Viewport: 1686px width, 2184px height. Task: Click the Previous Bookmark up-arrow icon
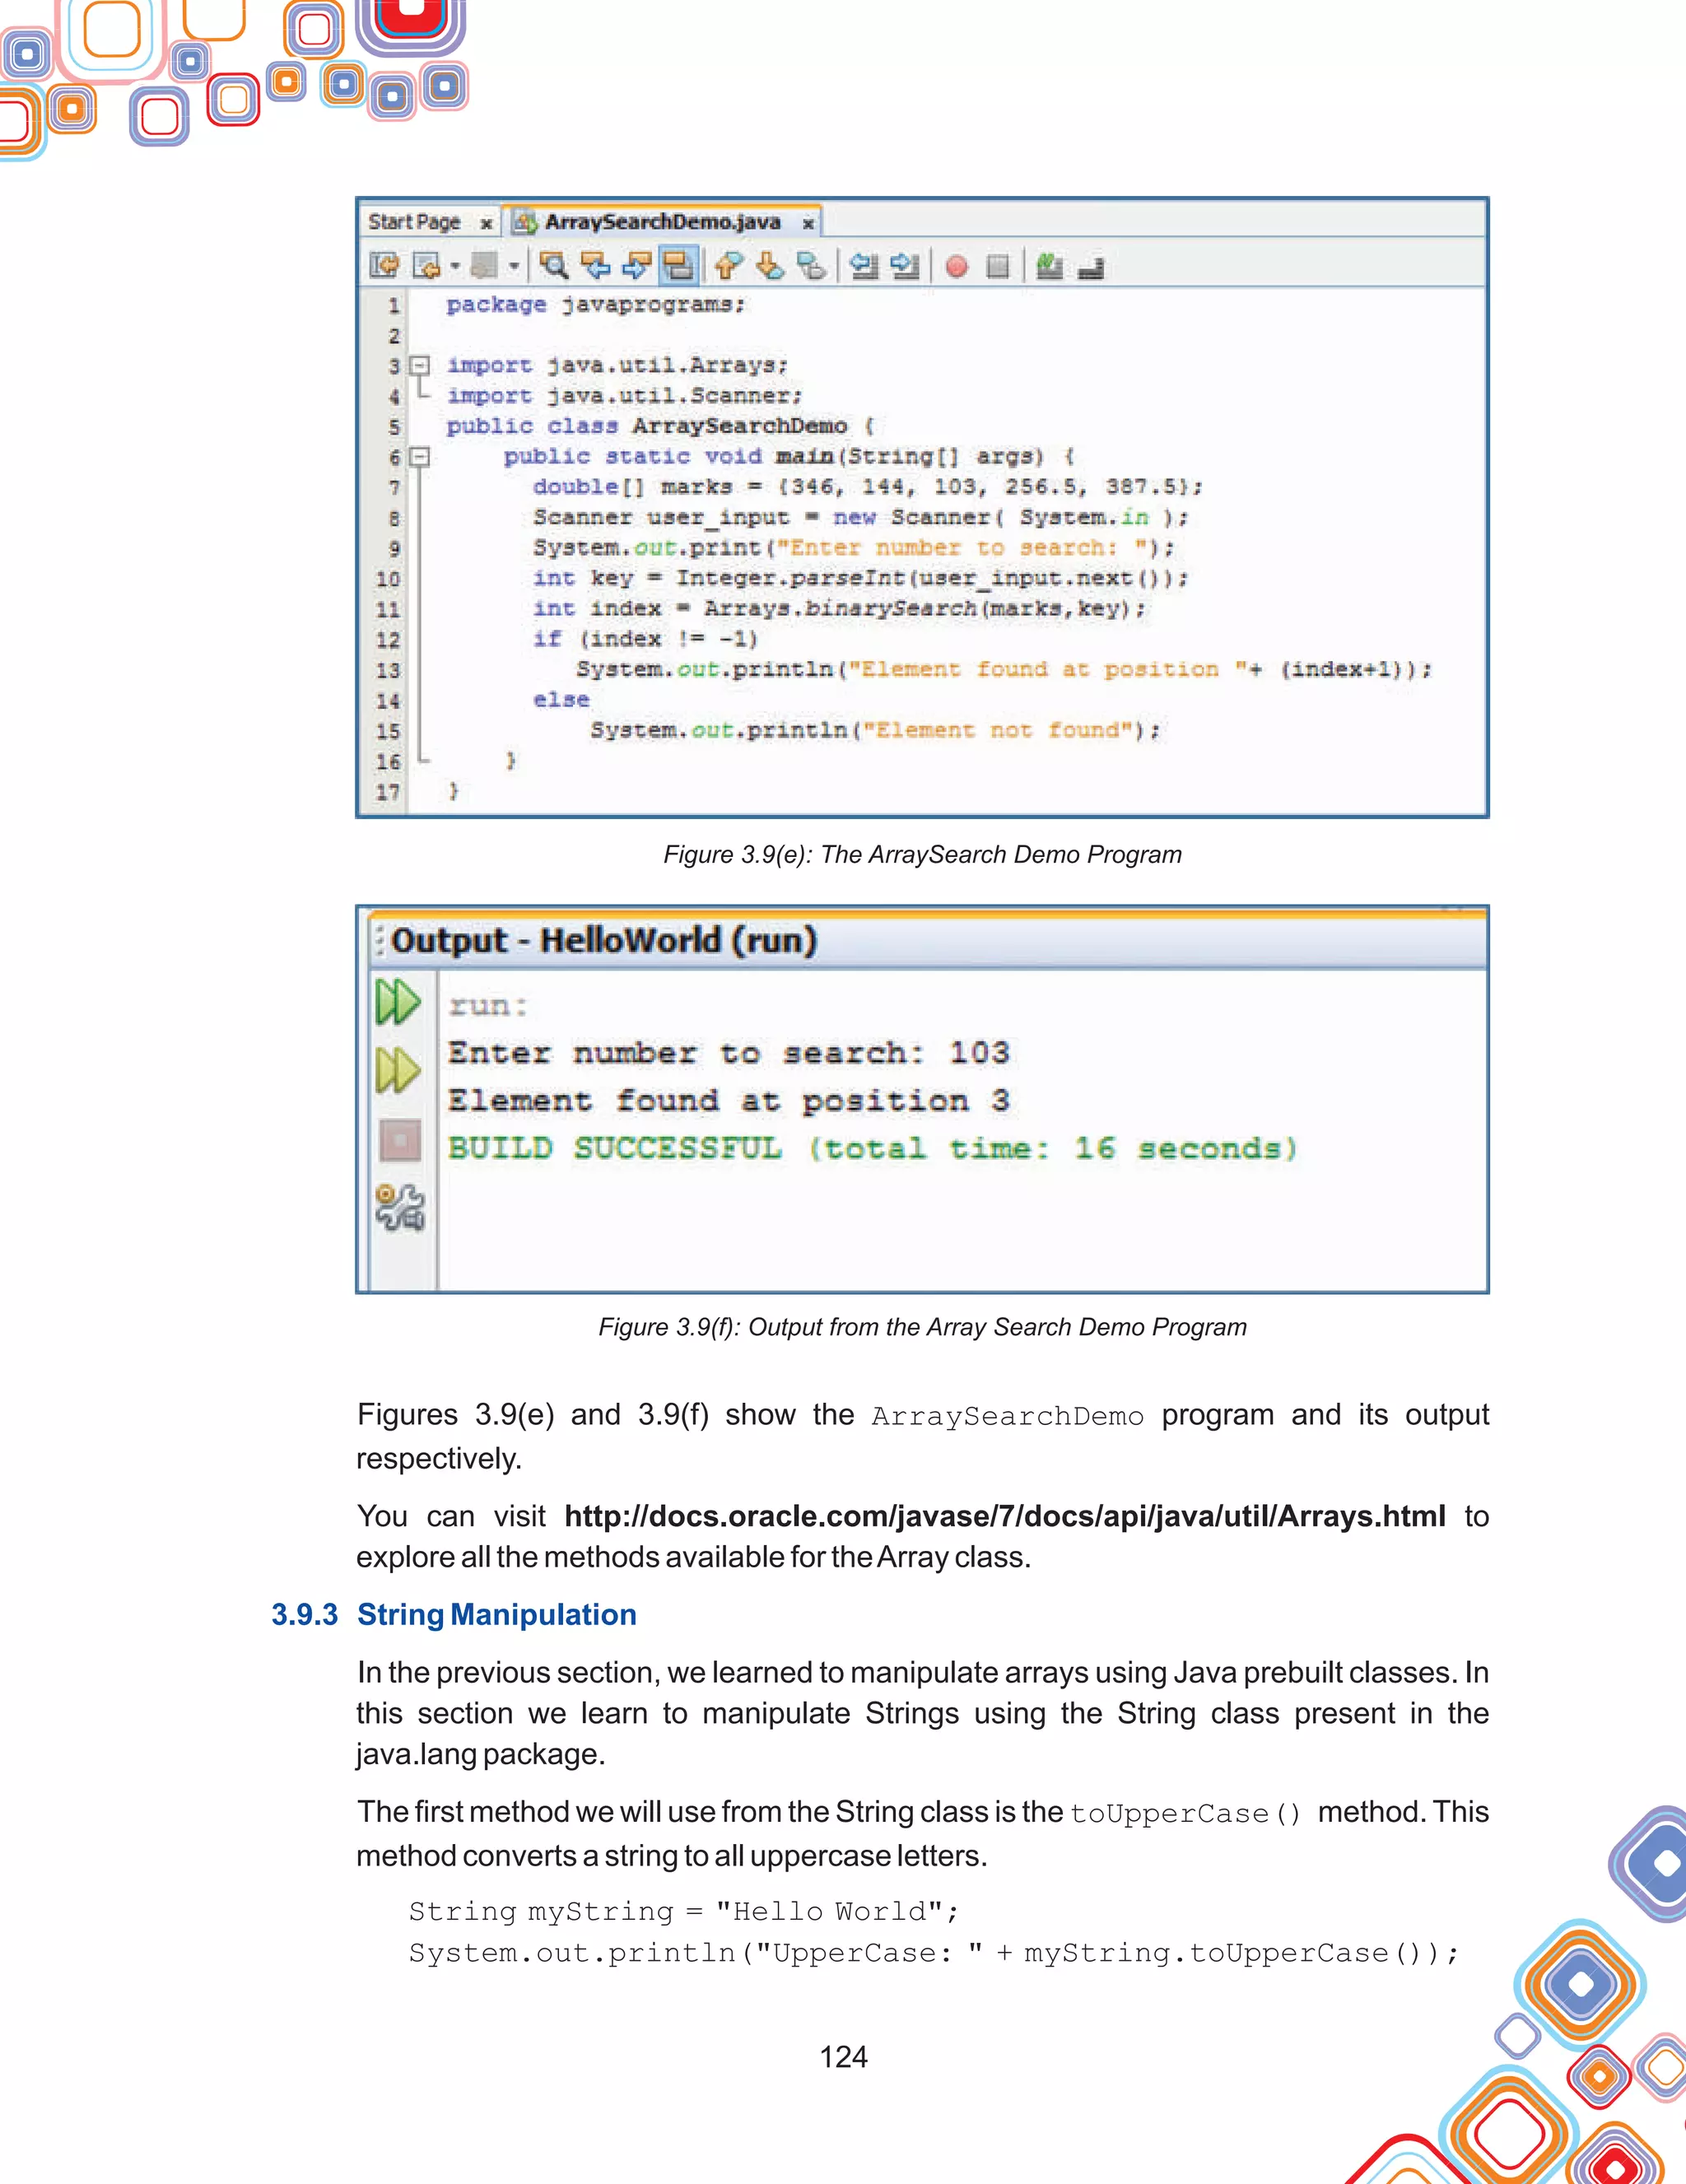pos(729,266)
